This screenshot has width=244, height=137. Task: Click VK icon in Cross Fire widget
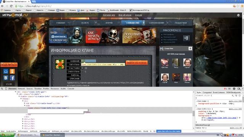point(190,49)
